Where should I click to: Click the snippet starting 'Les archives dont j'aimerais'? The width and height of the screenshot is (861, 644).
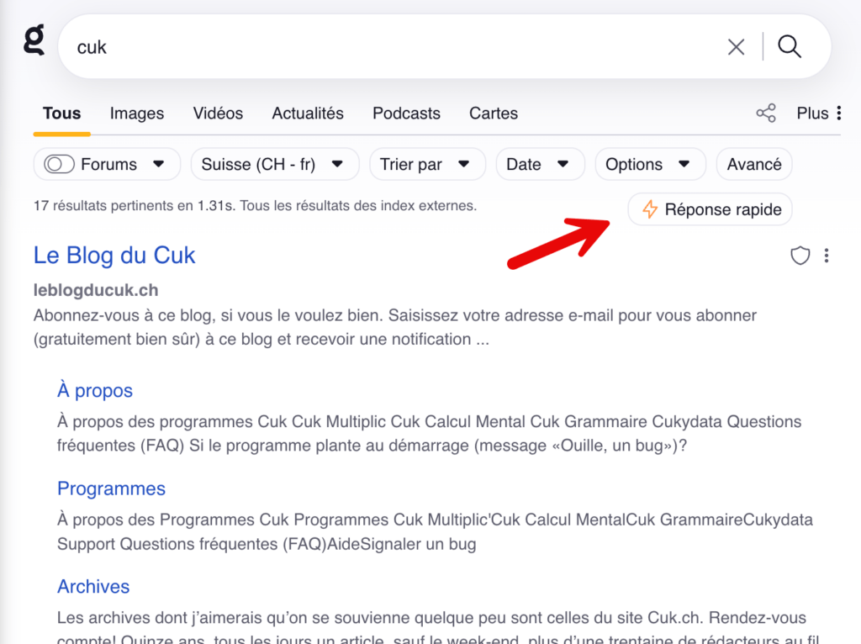[x=437, y=629]
